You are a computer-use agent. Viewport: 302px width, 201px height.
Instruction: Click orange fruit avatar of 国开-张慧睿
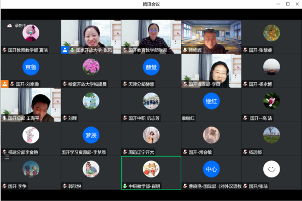click(x=271, y=33)
